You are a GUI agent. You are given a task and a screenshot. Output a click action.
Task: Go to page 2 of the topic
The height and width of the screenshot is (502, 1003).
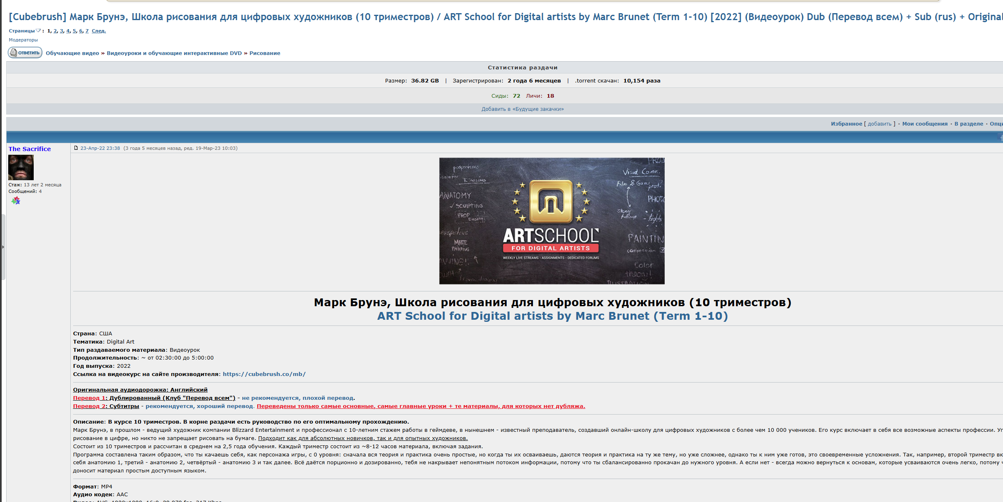click(x=55, y=31)
